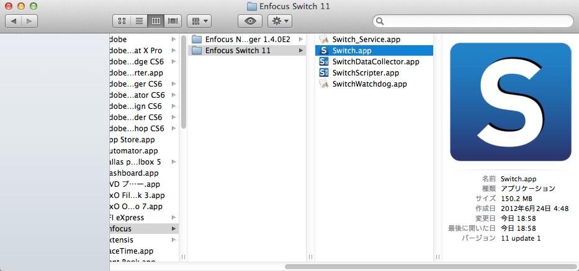Click the large Switch preview icon
This screenshot has width=579, height=271.
pos(511,102)
